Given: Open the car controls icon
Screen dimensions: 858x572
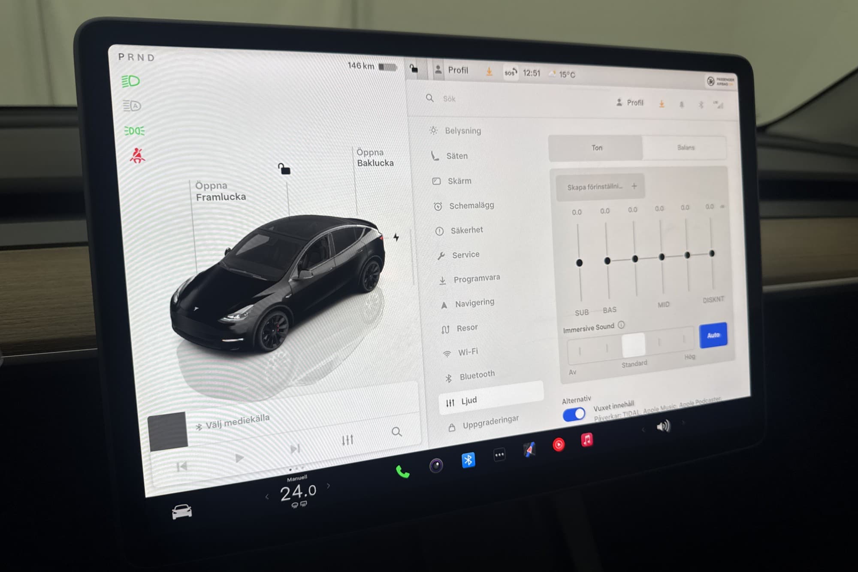Looking at the screenshot, I should [182, 511].
